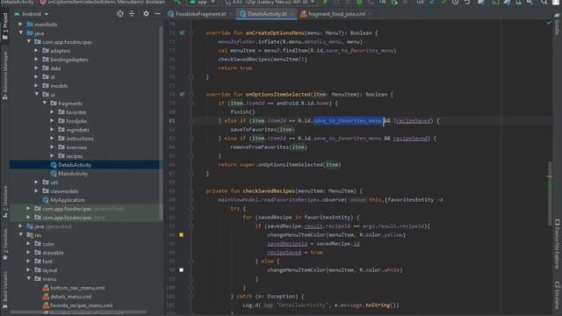Switch to DetailsActivity.kt tab
Image resolution: width=562 pixels, height=316 pixels.
[x=267, y=14]
